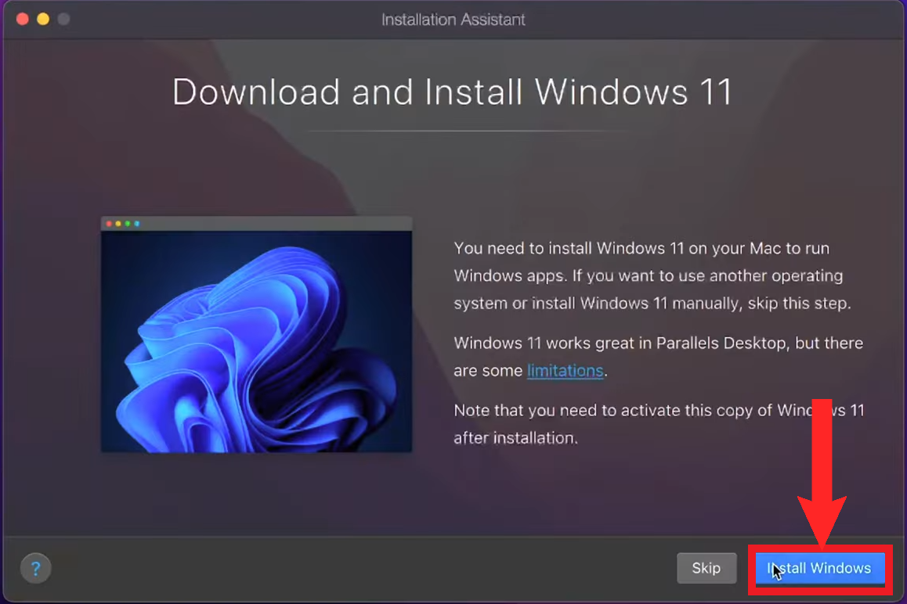Viewport: 907px width, 604px height.
Task: Click the Windows 11 preview thumbnail
Action: tap(256, 335)
